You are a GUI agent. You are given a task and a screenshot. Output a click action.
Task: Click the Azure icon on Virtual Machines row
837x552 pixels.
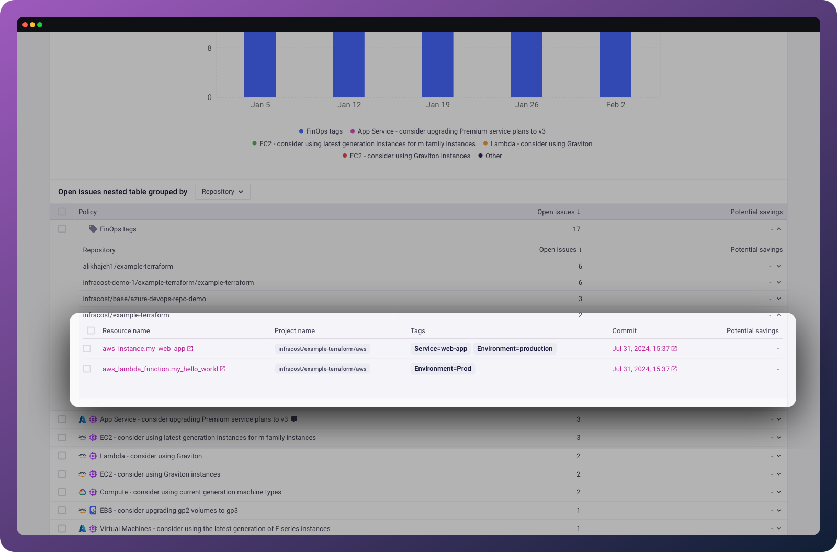pyautogui.click(x=83, y=528)
